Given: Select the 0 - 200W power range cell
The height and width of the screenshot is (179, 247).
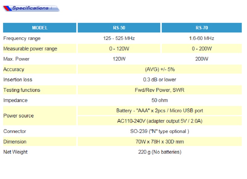Looking at the screenshot, I should 202,49.
